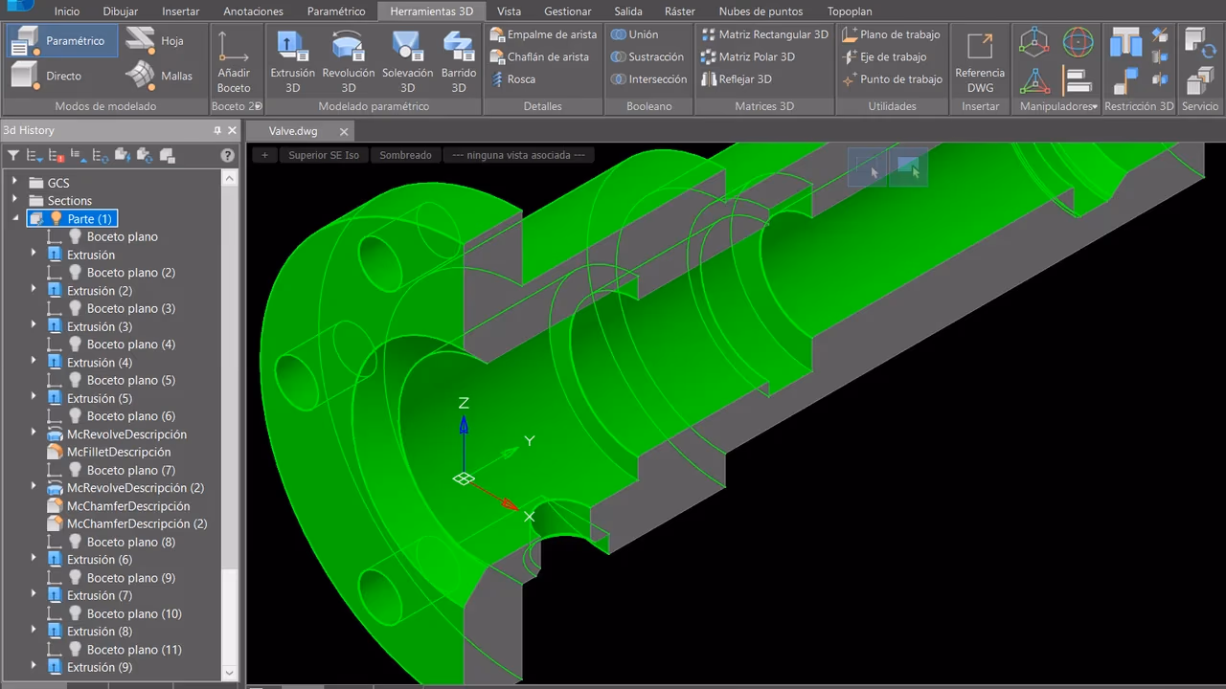Expand the GCS tree node
Image resolution: width=1226 pixels, height=689 pixels.
point(14,182)
